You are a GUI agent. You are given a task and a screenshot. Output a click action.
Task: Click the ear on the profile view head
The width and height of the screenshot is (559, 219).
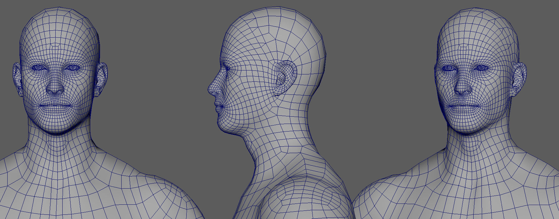point(286,77)
